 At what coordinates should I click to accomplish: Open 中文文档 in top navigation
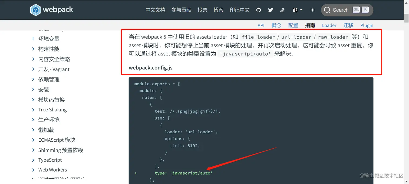155,10
